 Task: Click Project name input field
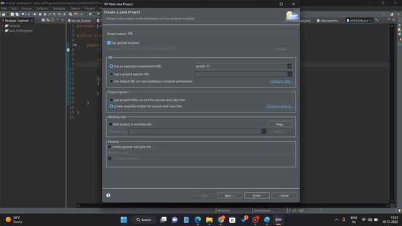[x=210, y=33]
